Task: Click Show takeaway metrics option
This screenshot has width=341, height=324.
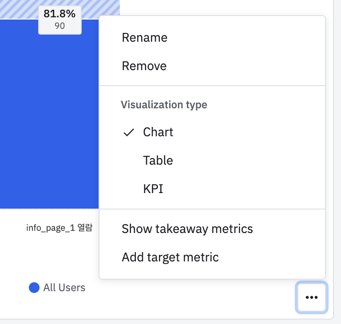Action: click(x=212, y=229)
